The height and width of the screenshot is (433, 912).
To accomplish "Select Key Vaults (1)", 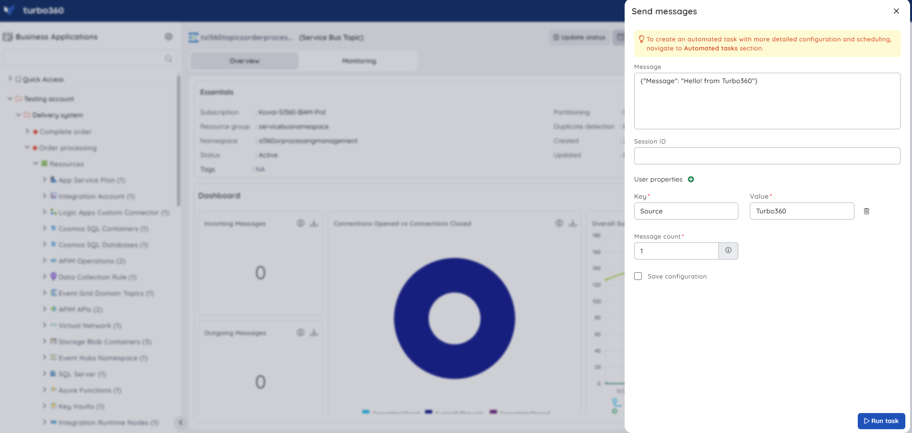I will point(81,406).
